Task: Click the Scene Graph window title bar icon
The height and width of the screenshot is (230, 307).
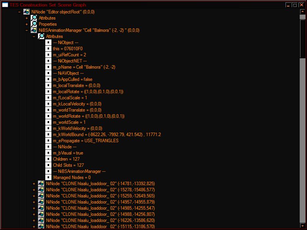Action: pyautogui.click(x=5, y=5)
